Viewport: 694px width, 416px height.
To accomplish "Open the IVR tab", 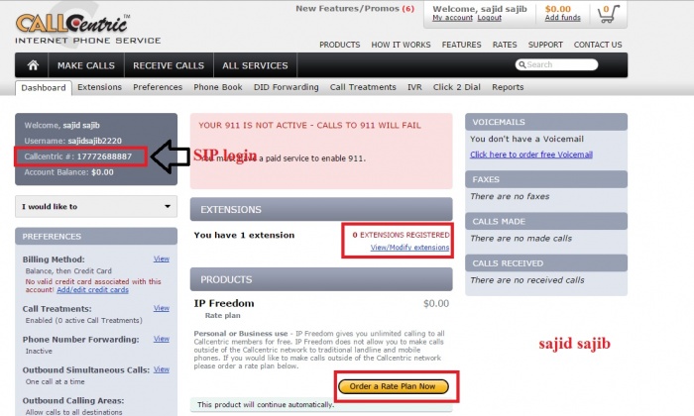I will click(x=414, y=87).
